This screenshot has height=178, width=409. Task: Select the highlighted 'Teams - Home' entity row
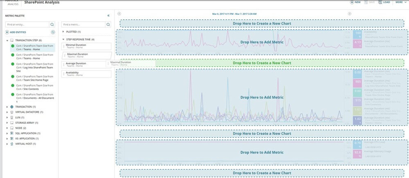tap(33, 48)
